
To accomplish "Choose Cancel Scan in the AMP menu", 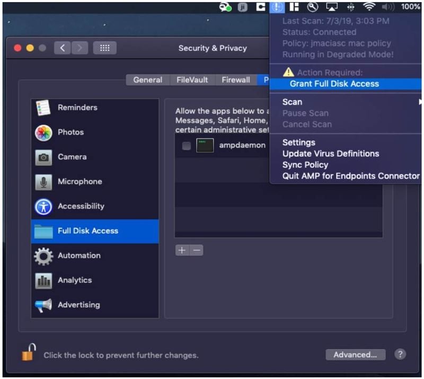I will [346, 125].
